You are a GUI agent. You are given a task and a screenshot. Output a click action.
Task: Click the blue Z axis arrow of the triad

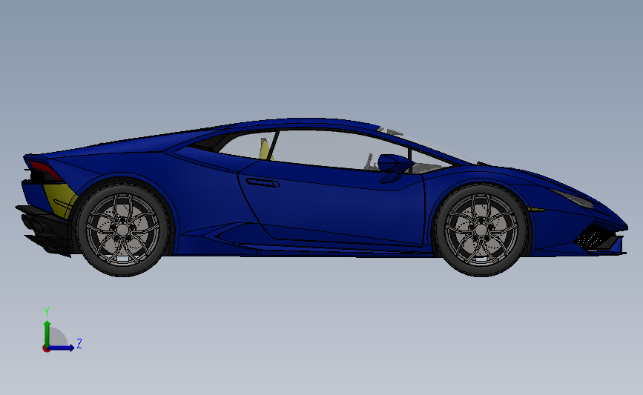tap(62, 348)
